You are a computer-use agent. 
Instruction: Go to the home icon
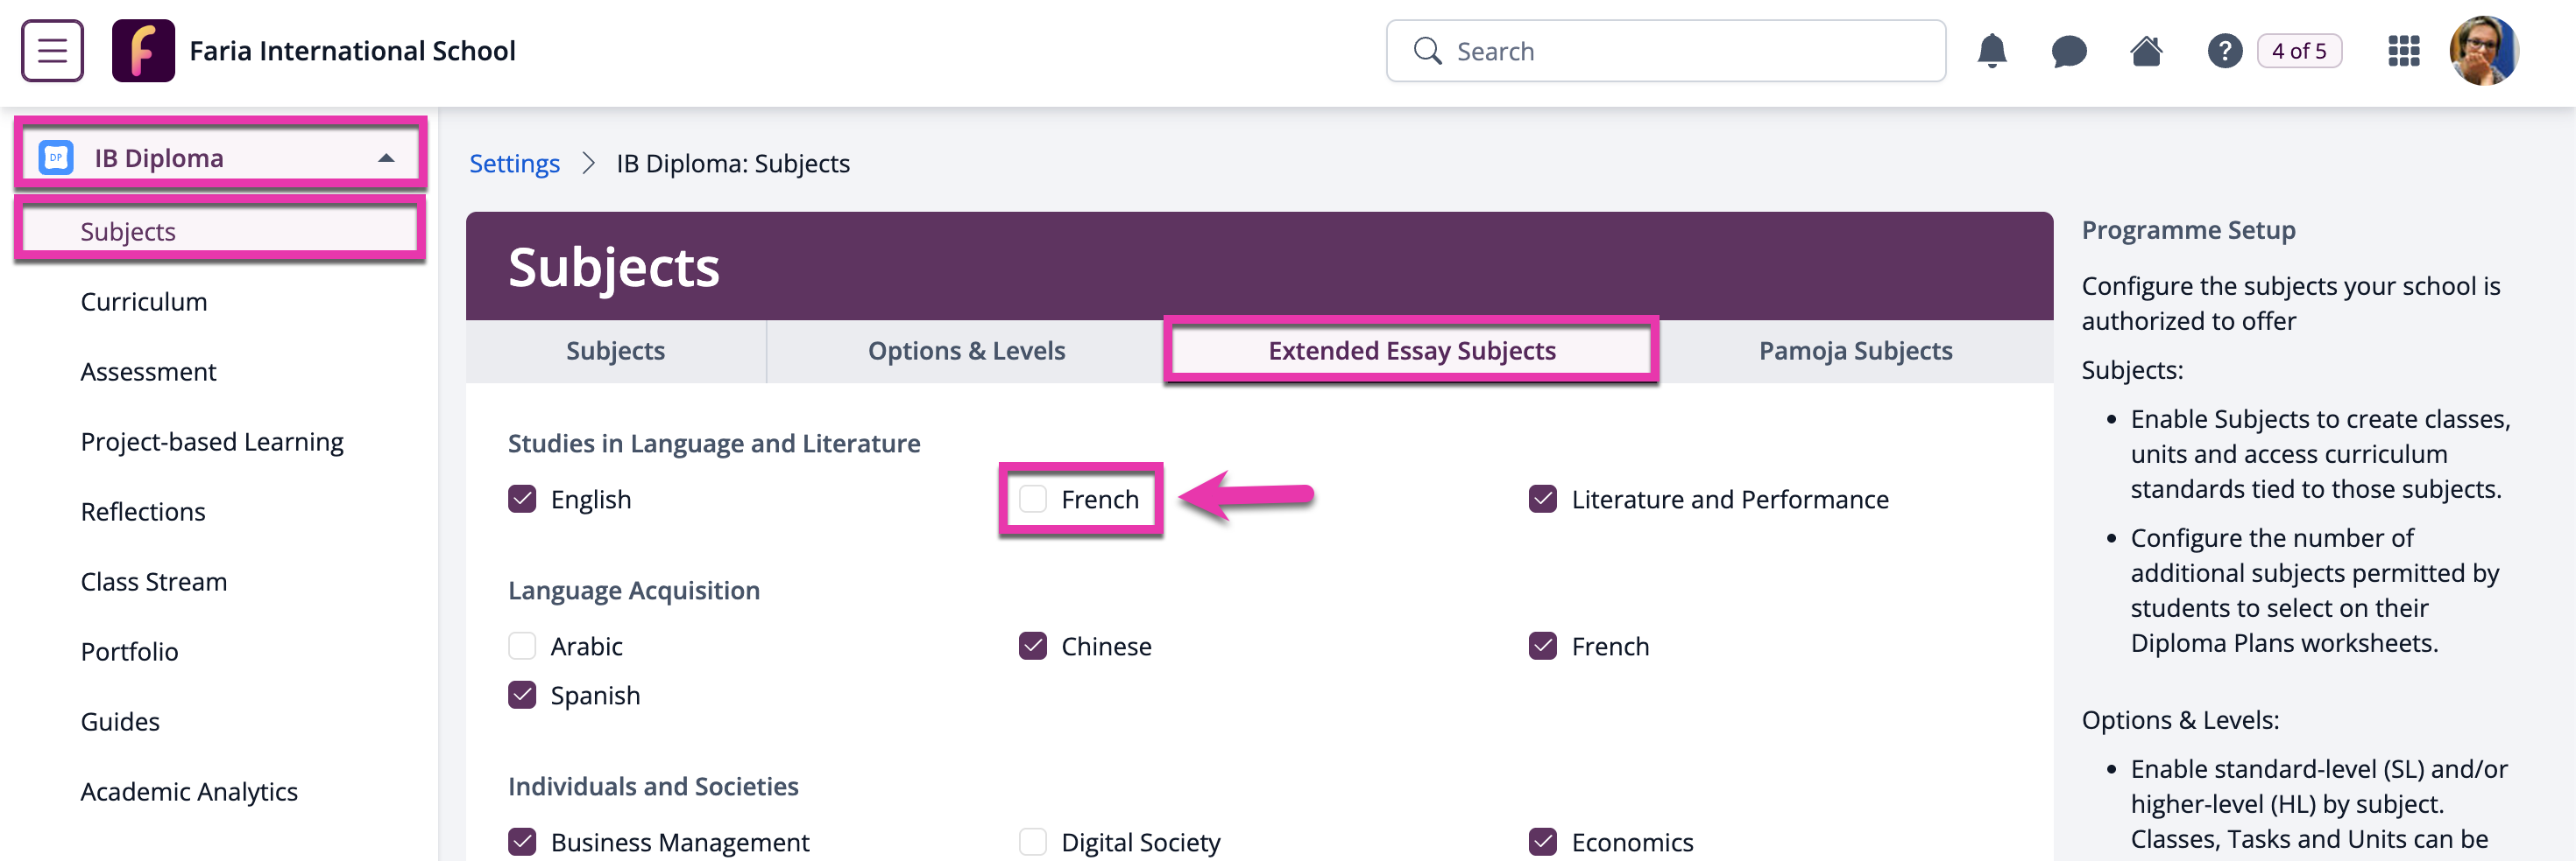pos(2146,51)
